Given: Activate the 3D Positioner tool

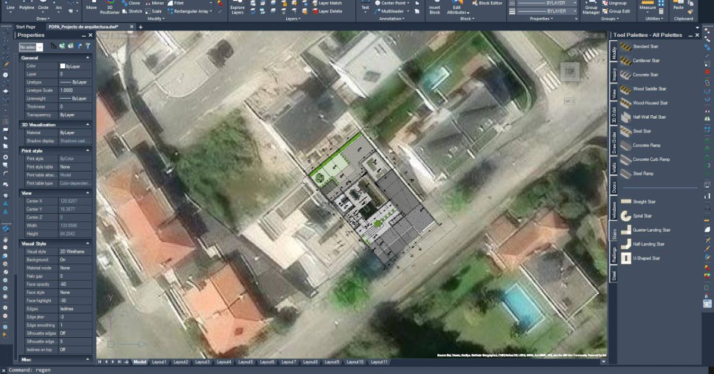Looking at the screenshot, I should pyautogui.click(x=109, y=8).
